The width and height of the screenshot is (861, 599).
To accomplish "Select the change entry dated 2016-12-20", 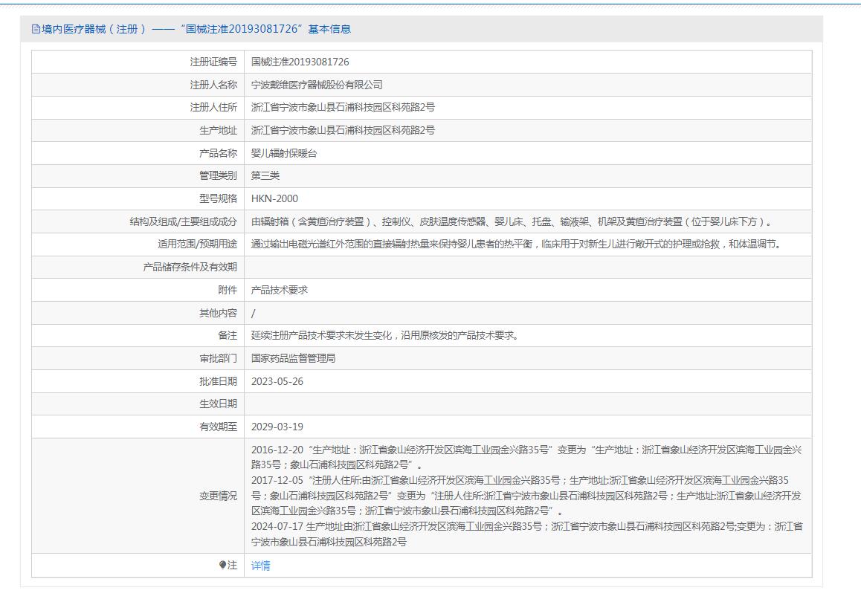I will click(x=526, y=457).
